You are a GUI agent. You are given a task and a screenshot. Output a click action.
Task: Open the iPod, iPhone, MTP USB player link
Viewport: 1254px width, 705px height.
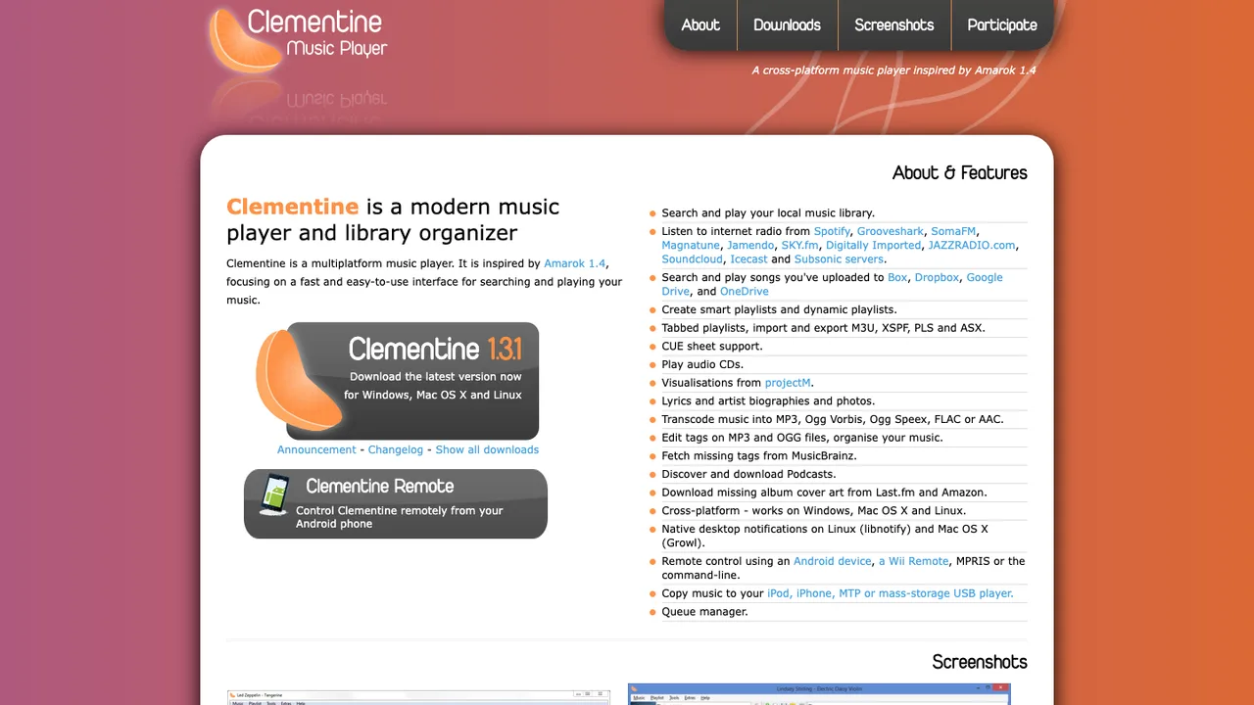point(891,593)
